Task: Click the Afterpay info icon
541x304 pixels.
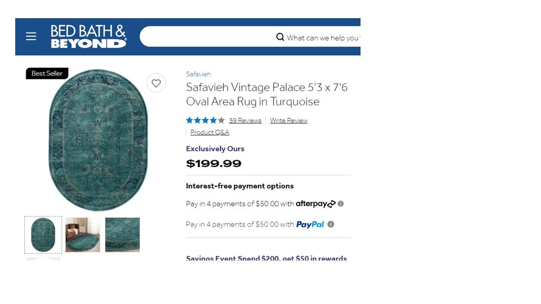Action: tap(341, 204)
